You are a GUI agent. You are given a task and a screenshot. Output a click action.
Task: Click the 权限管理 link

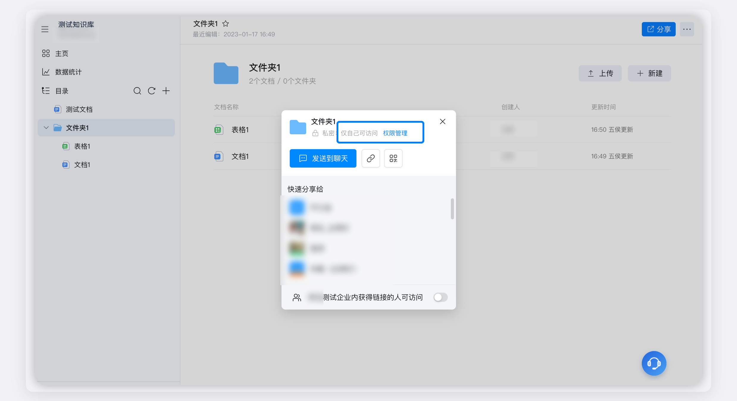click(395, 133)
